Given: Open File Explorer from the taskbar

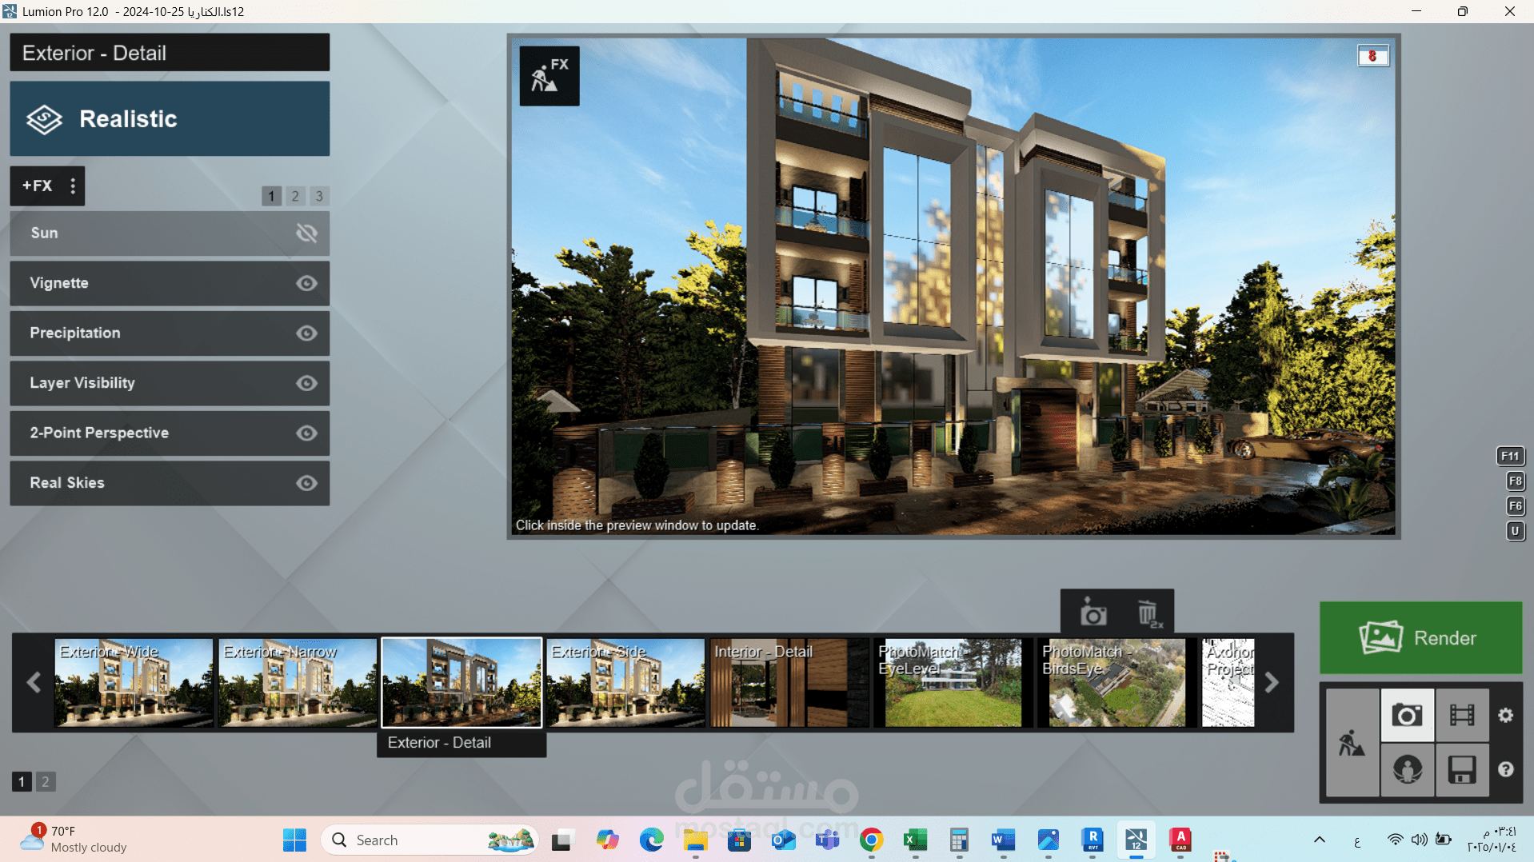Looking at the screenshot, I should pos(695,840).
